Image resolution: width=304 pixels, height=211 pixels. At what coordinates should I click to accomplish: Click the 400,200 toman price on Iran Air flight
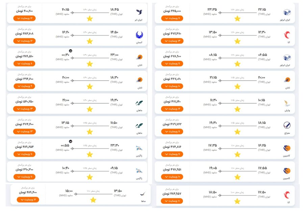pos(24,11)
